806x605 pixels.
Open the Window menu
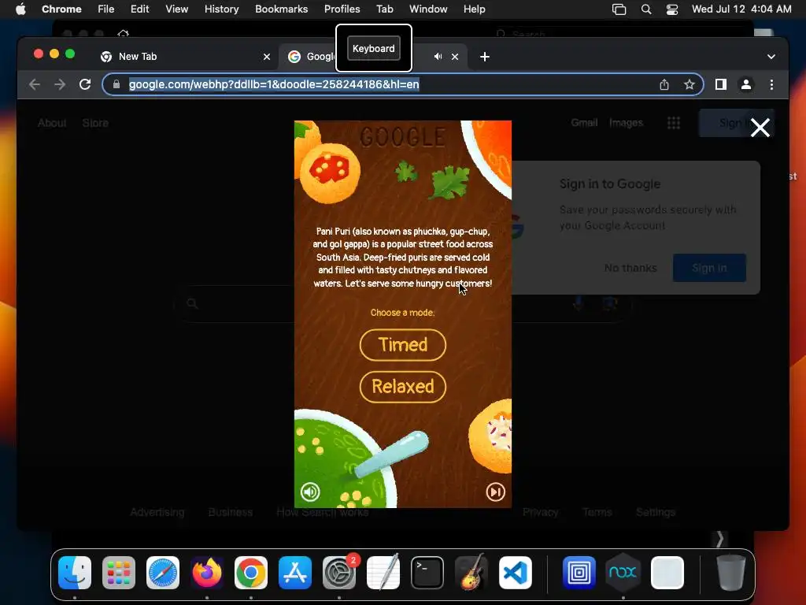pos(428,9)
